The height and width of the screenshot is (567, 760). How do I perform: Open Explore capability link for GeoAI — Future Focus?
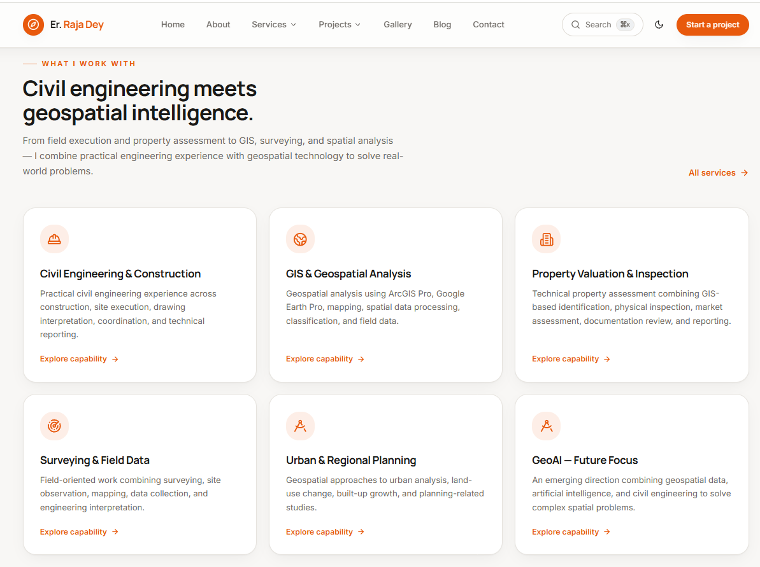tap(571, 532)
